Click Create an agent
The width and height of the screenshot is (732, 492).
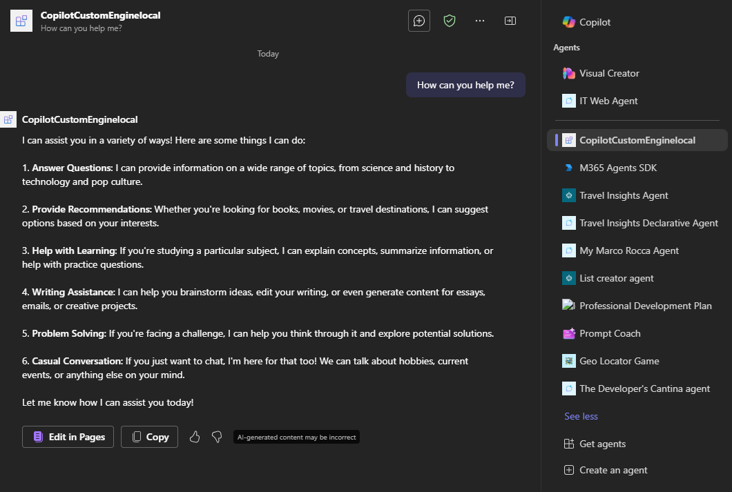pos(613,470)
